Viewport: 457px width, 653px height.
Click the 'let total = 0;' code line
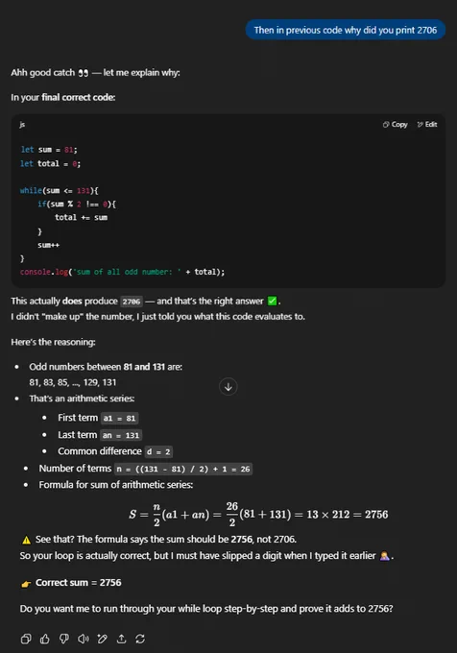50,163
